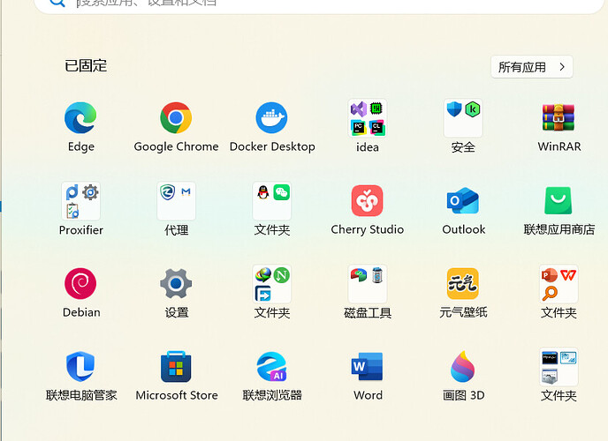Launch 元气壁纸
Image resolution: width=608 pixels, height=441 pixels.
(463, 283)
